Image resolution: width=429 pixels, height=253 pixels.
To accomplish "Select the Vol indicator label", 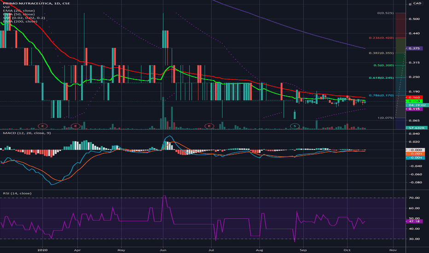I will point(6,7).
